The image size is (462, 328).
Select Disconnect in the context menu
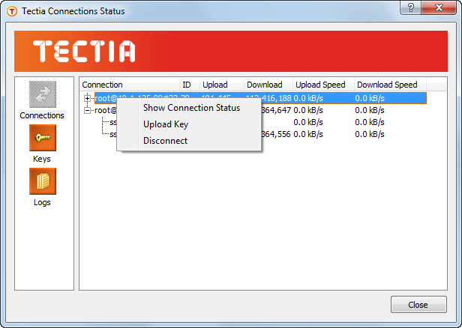pyautogui.click(x=165, y=141)
